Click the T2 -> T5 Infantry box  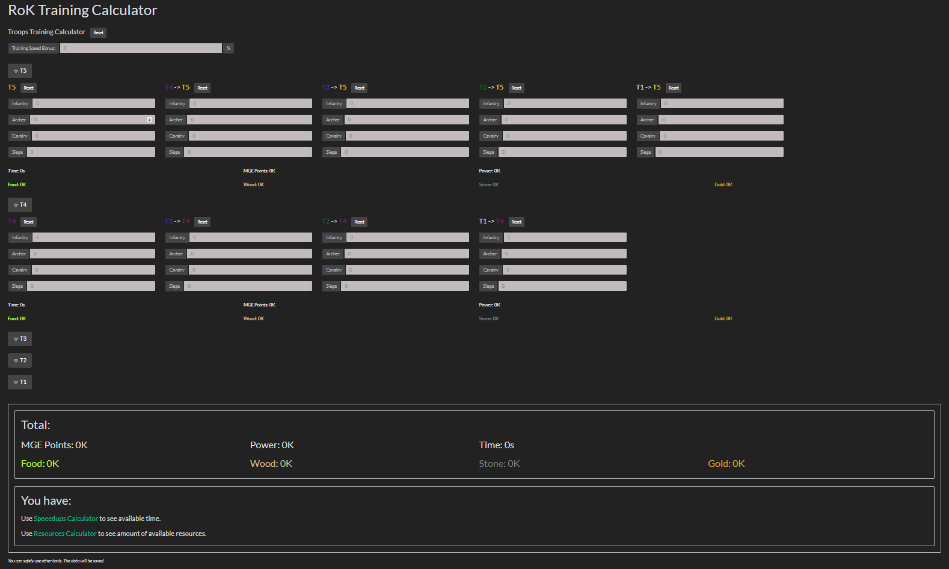click(x=565, y=103)
